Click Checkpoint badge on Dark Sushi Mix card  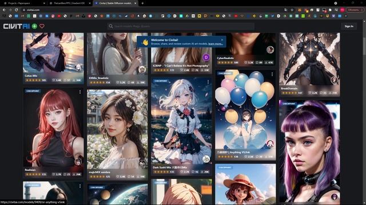[x=161, y=81]
